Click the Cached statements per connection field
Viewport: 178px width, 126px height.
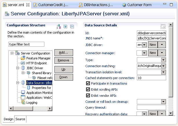click(x=151, y=78)
